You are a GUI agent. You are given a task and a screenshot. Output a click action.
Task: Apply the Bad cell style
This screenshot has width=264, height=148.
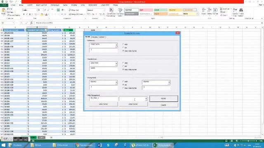(x=146, y=10)
